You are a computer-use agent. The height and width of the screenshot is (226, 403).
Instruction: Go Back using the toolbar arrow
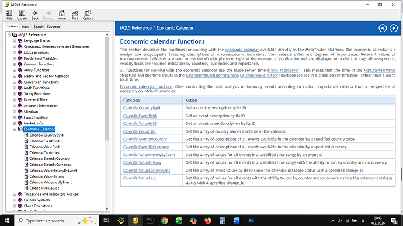pyautogui.click(x=35, y=15)
